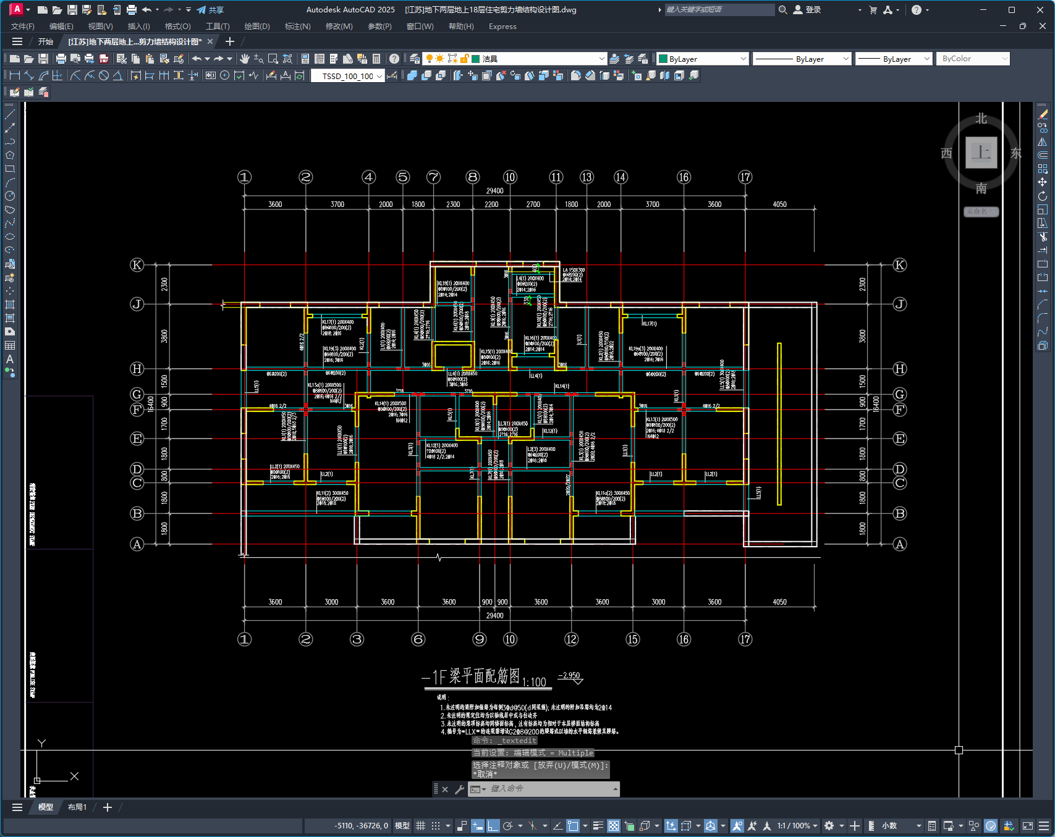This screenshot has height=837, width=1055.
Task: Click the Undo arrow icon
Action: [197, 59]
